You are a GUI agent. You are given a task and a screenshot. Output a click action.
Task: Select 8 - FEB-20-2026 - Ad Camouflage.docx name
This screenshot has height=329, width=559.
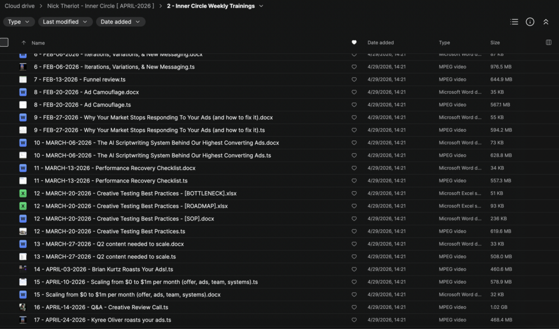coord(86,92)
